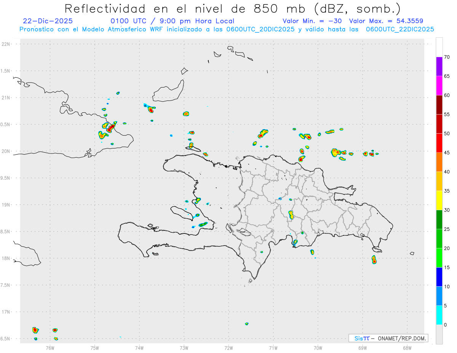This screenshot has height=353, width=457.
Task: Click the '0600UTC_22DIC2025' valid-until timestamp
Action: (400, 29)
